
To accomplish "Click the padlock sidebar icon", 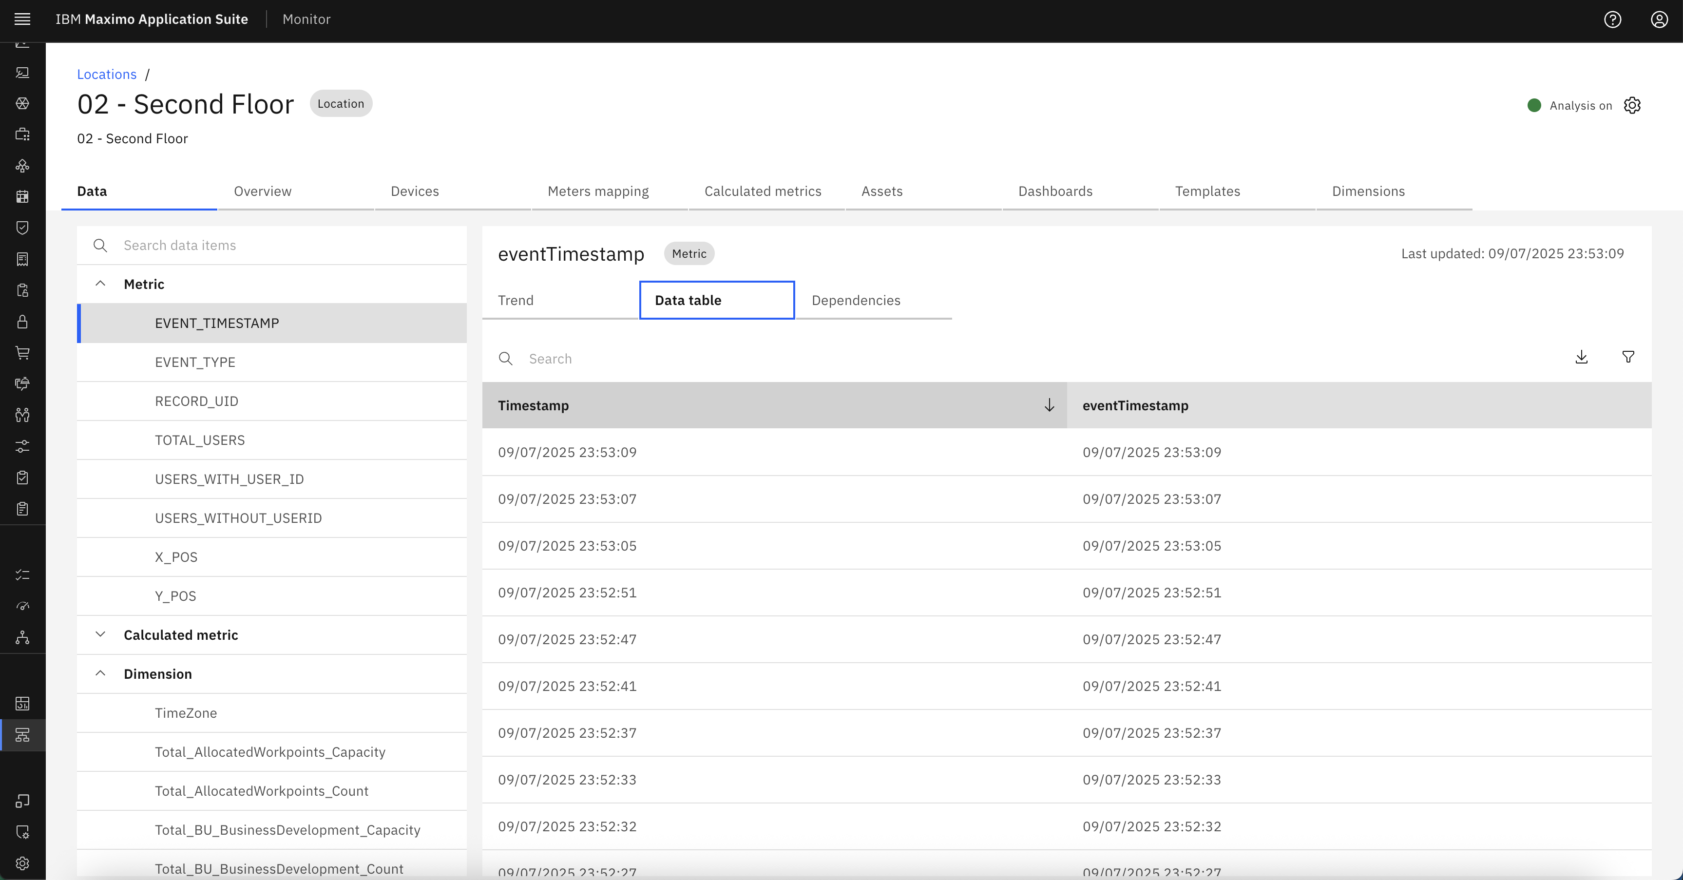I will 22,322.
